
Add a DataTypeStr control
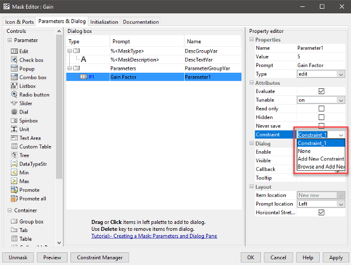pyautogui.click(x=29, y=164)
